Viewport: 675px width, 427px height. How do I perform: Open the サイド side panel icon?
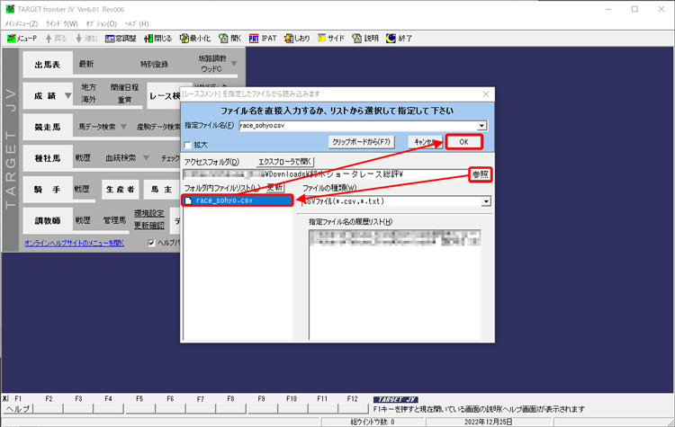click(x=330, y=39)
